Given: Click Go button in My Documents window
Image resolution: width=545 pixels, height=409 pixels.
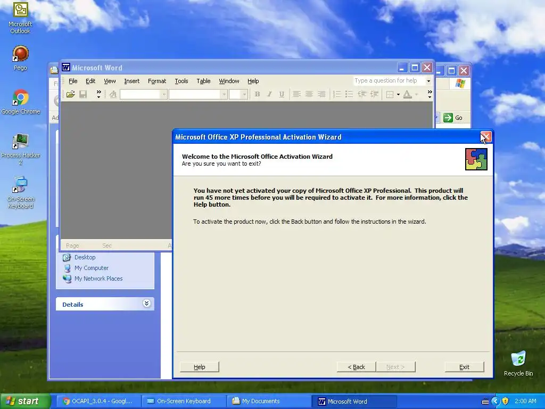Looking at the screenshot, I should (453, 118).
